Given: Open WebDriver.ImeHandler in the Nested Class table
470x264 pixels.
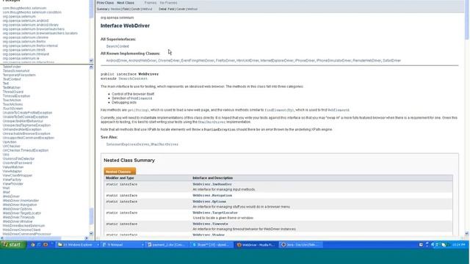Looking at the screenshot, I should [212, 184].
